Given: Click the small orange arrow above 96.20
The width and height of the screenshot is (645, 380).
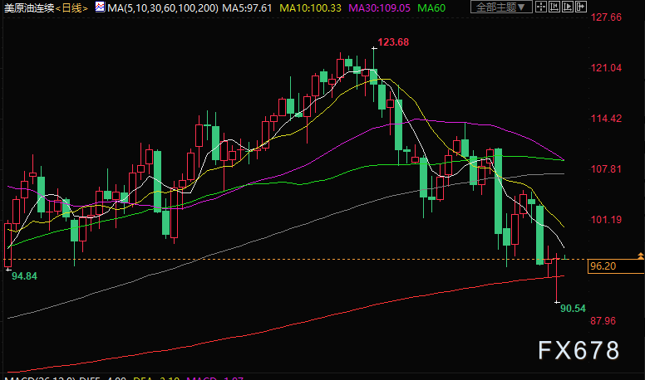Looking at the screenshot, I should click(641, 256).
